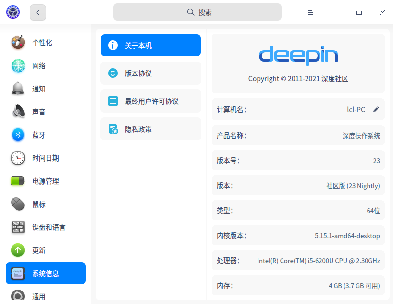Open 通用 (General) settings
Image resolution: width=393 pixels, height=304 pixels.
(x=42, y=296)
